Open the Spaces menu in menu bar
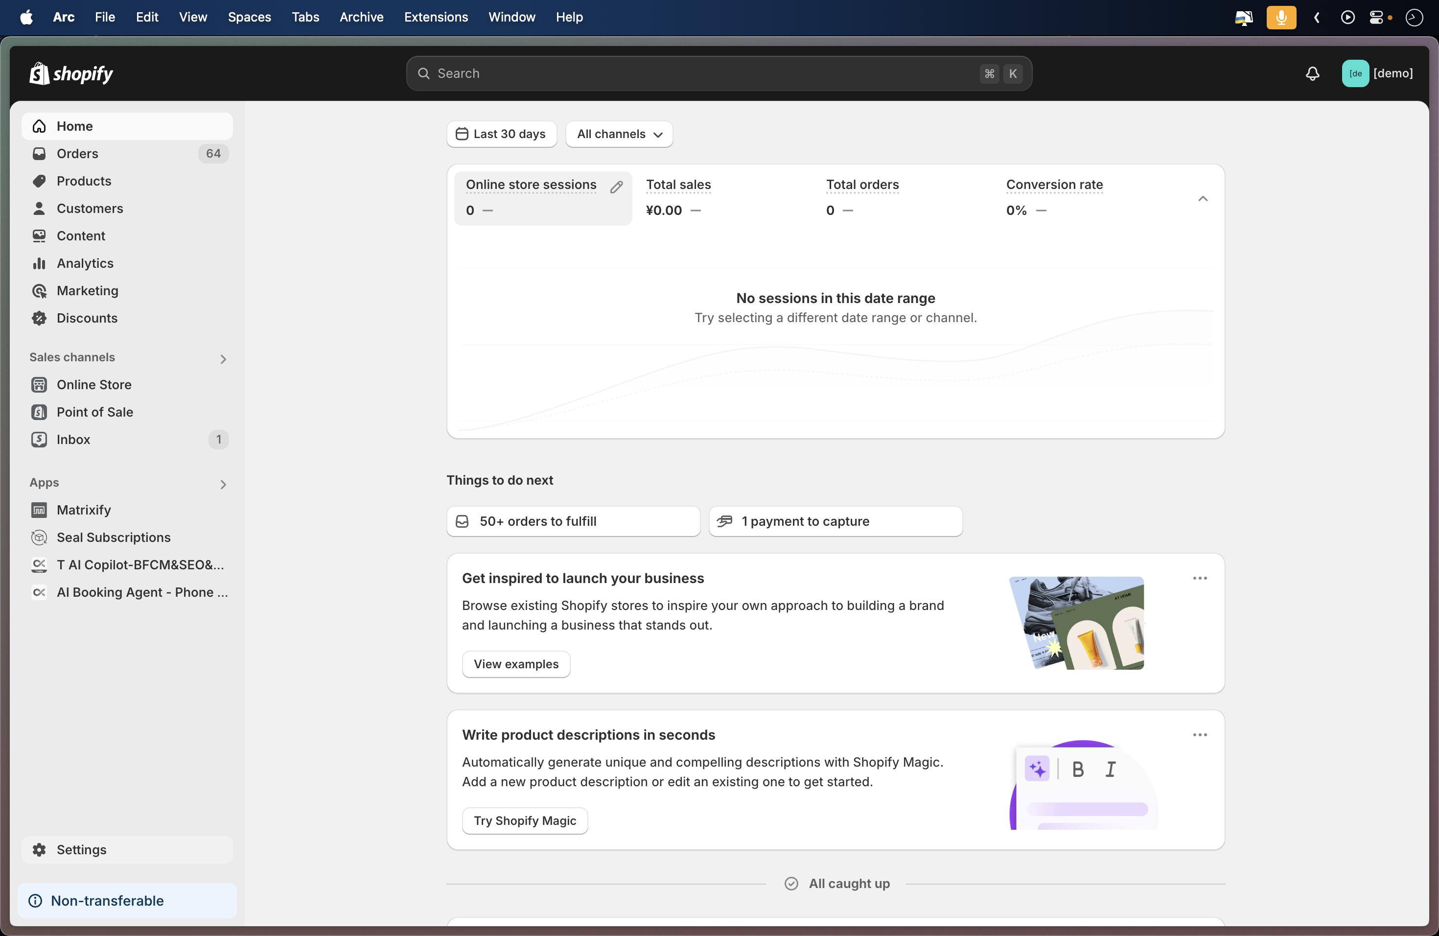The image size is (1439, 936). [249, 17]
